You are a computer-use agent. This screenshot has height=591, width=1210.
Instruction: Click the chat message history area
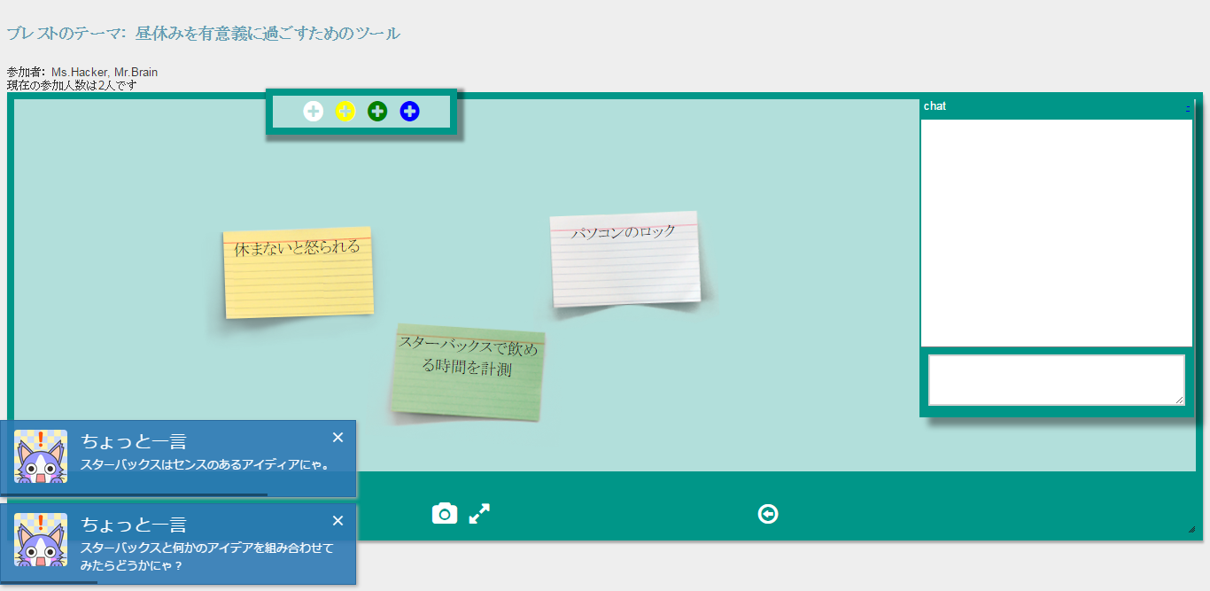[1057, 233]
